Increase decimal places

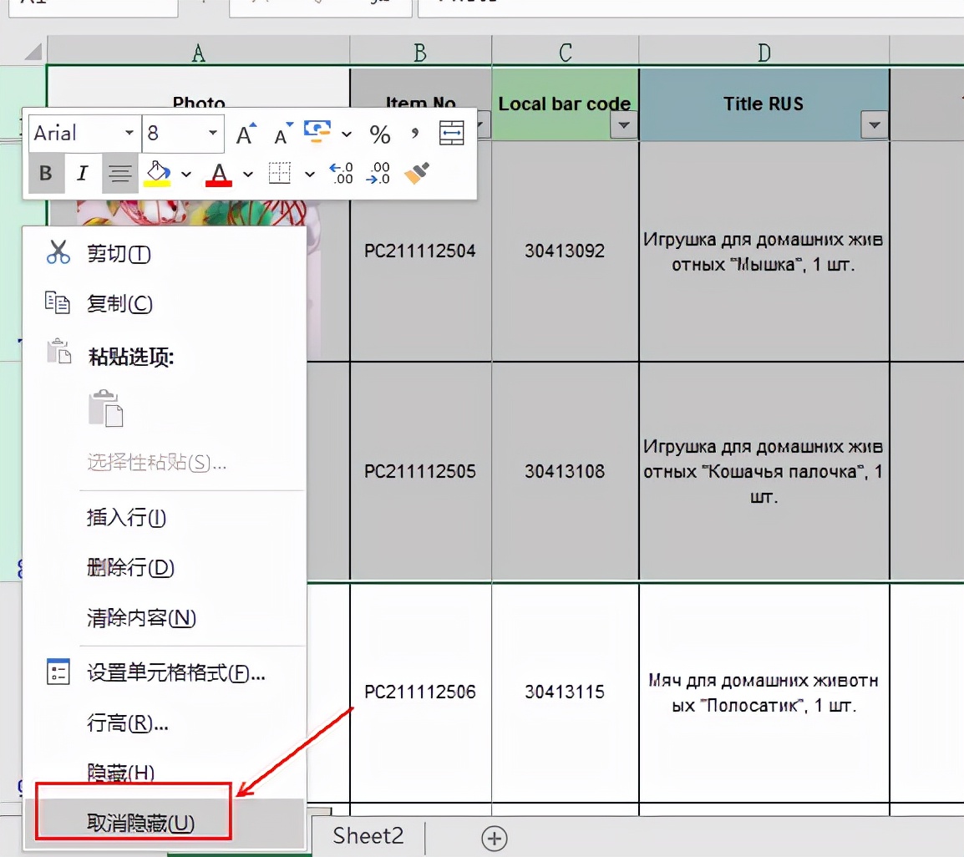click(x=341, y=173)
